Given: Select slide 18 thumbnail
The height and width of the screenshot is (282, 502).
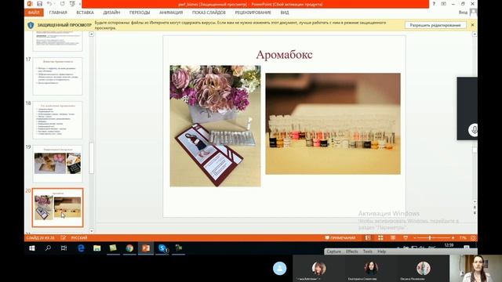Looking at the screenshot, I should (57, 120).
